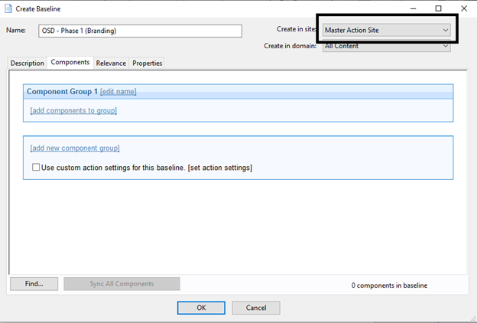
Task: Edit the baseline Name field
Action: (x=140, y=31)
